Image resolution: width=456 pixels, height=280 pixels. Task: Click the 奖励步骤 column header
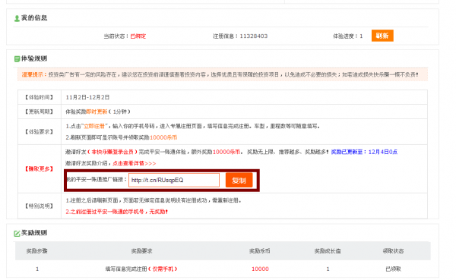point(37,251)
